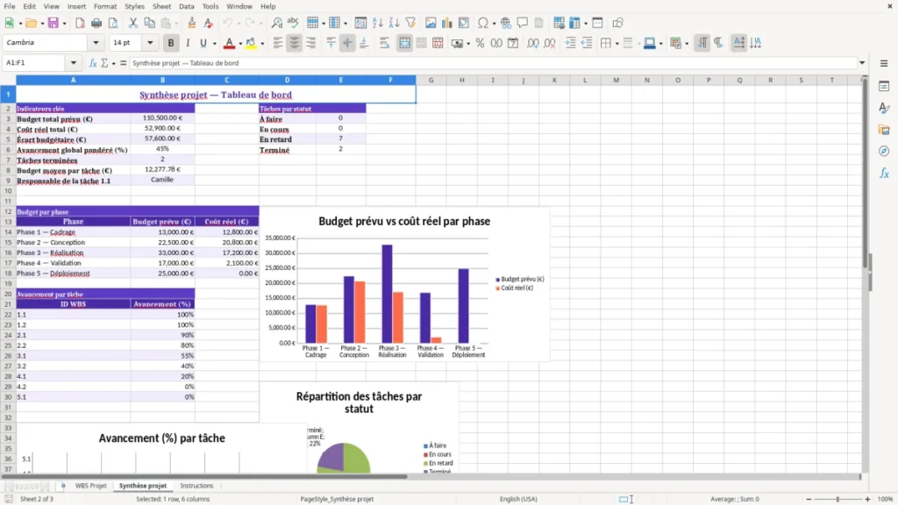Open the Data menu
The height and width of the screenshot is (505, 898).
[x=186, y=6]
